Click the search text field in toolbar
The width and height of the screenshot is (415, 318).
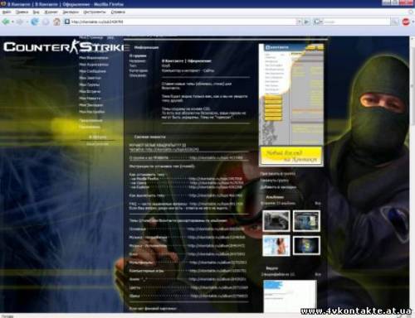point(356,22)
